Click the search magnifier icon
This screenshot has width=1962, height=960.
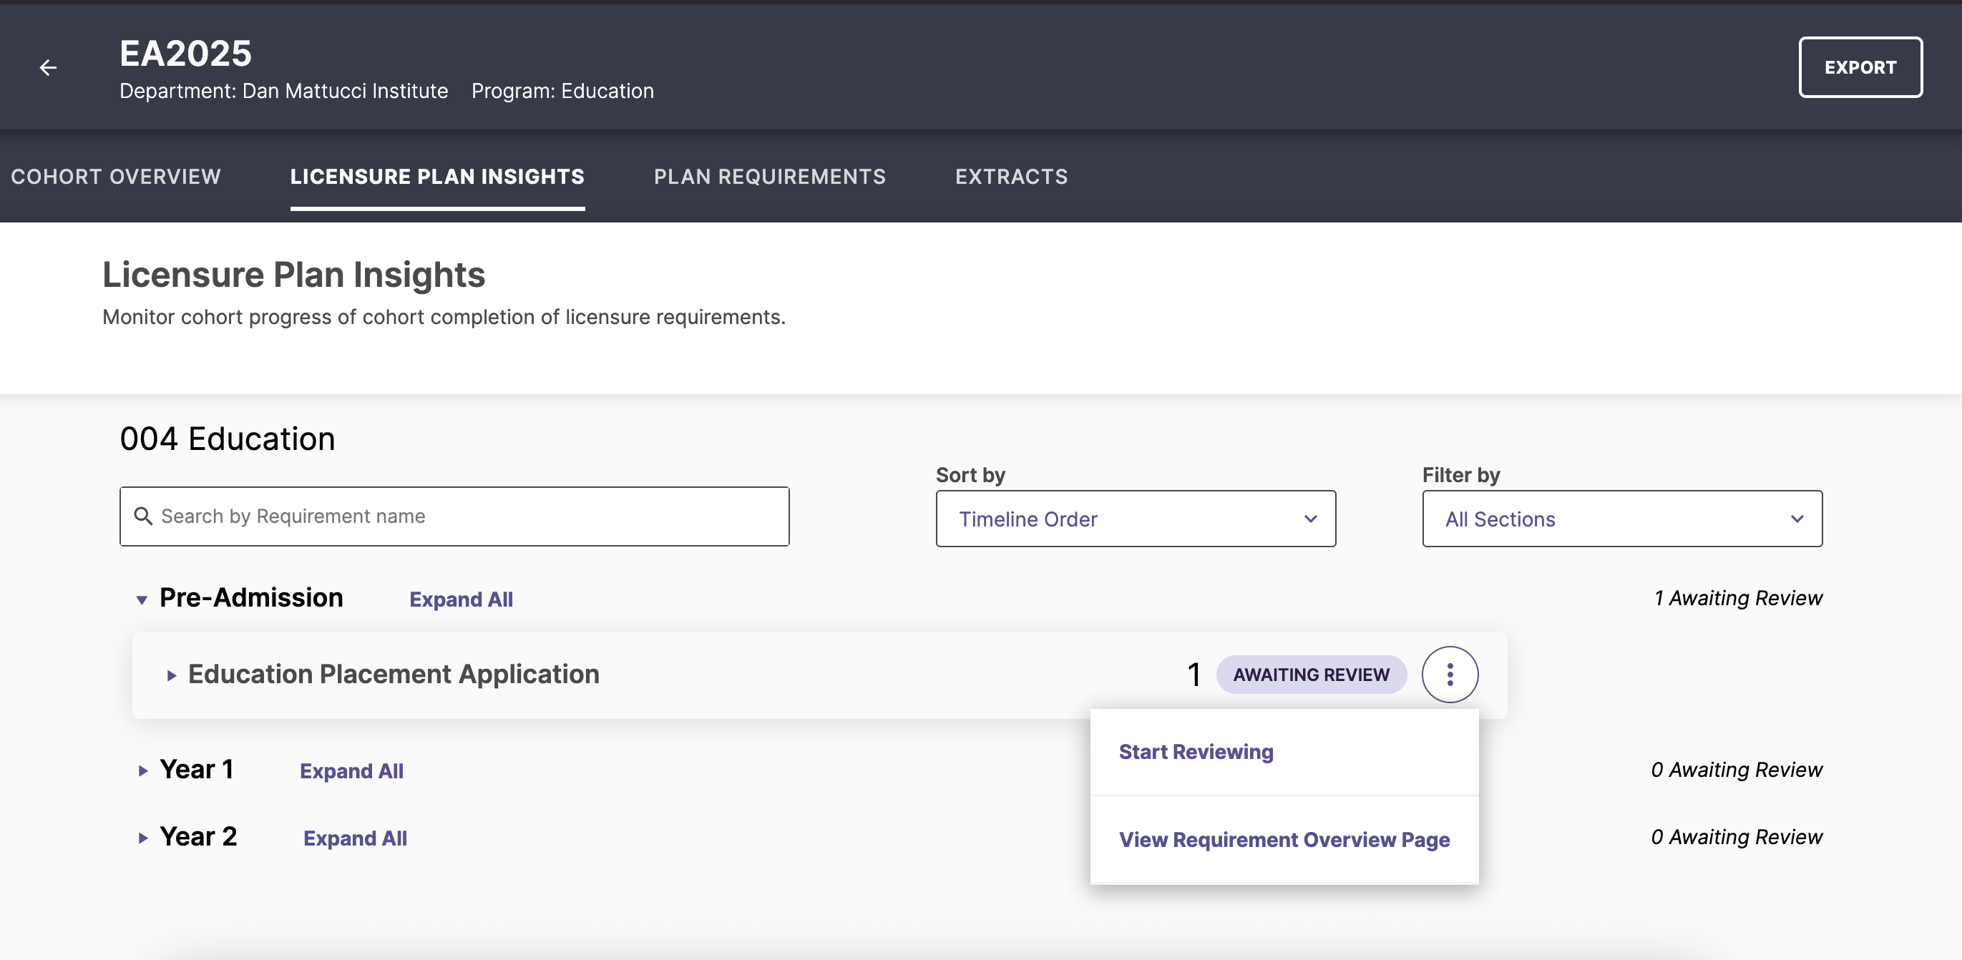click(142, 516)
